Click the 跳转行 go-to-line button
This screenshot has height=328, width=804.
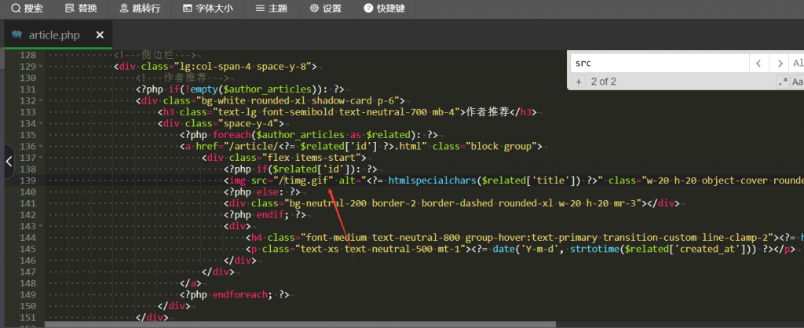140,9
